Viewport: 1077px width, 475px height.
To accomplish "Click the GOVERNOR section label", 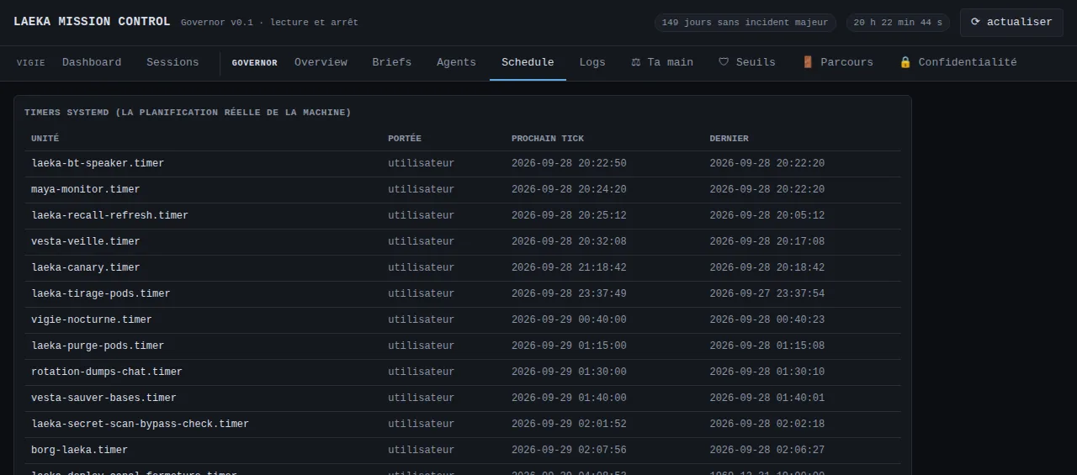I will point(254,63).
